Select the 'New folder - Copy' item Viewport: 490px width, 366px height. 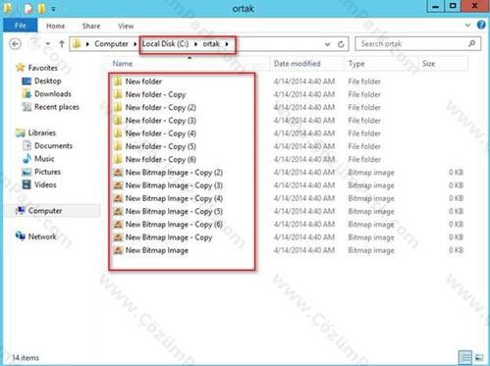tap(155, 94)
